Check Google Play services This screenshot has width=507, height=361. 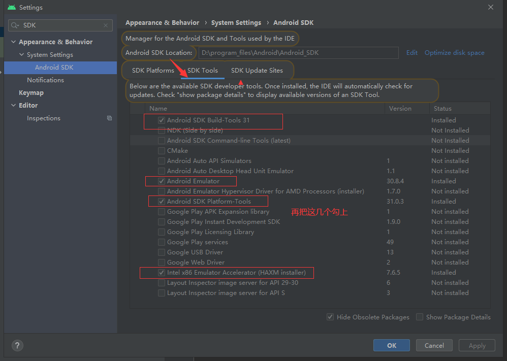pyautogui.click(x=162, y=242)
